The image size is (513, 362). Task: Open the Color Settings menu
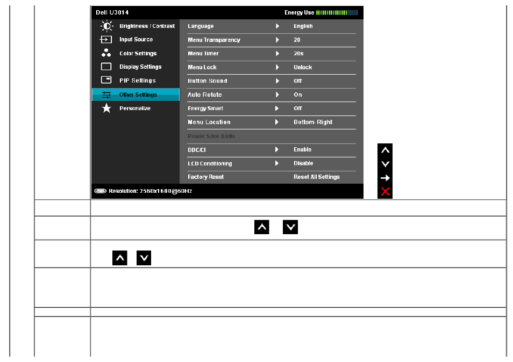[x=138, y=53]
